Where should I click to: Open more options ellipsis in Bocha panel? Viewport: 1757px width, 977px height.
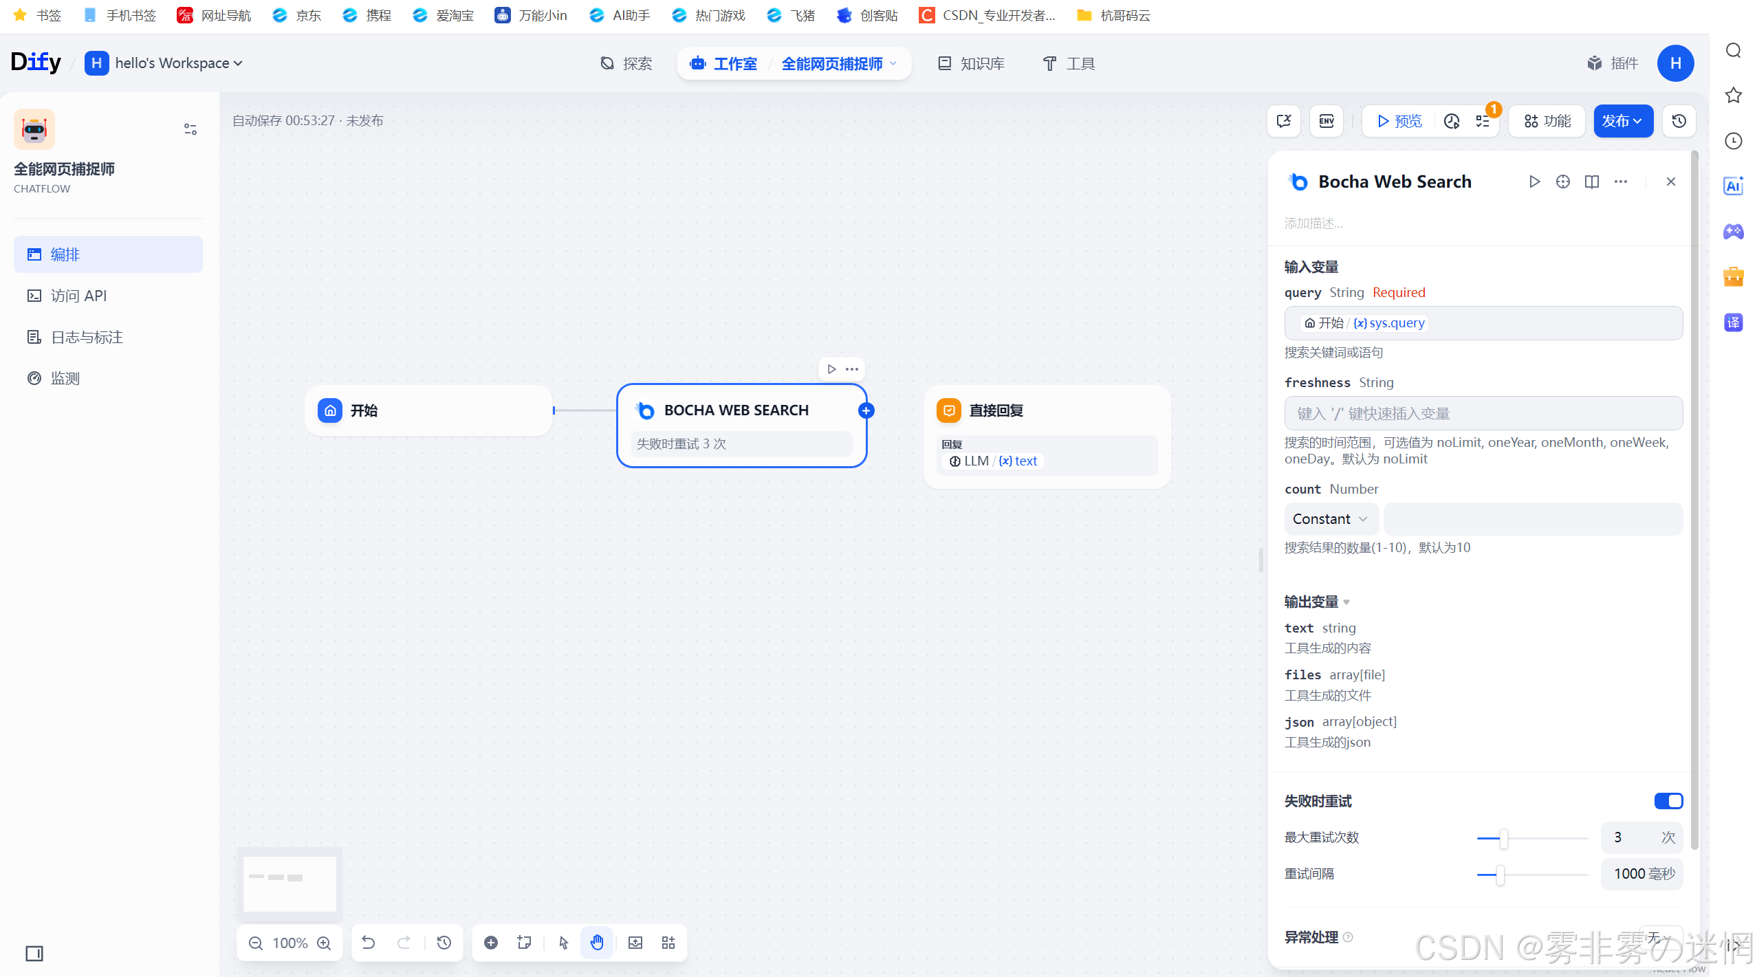[1621, 182]
